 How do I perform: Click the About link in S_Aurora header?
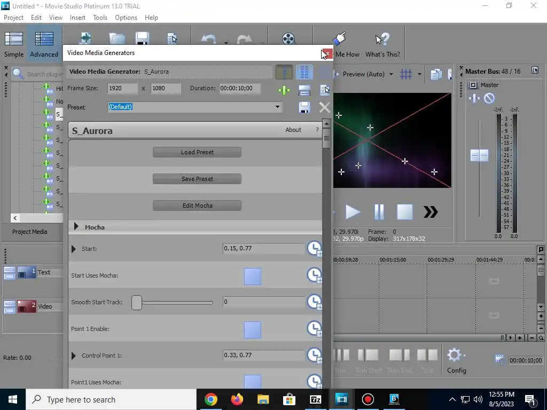coord(293,130)
